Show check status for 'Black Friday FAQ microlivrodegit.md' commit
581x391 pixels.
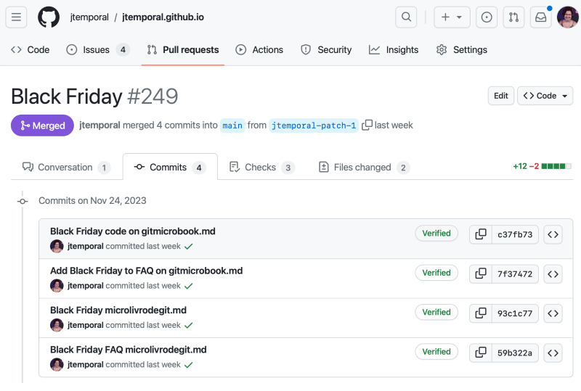189,365
